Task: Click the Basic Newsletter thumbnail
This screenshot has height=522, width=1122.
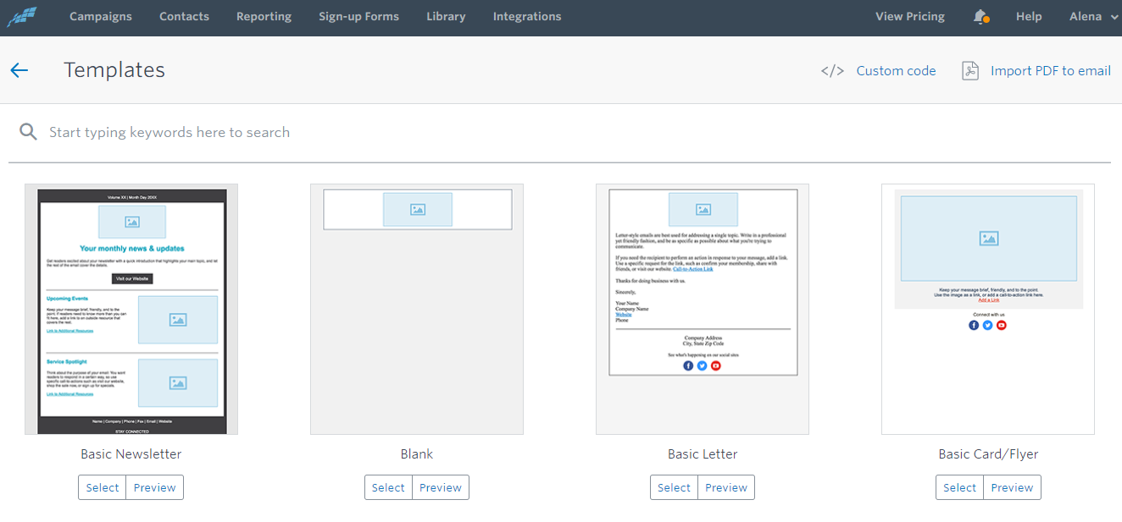Action: pos(131,309)
